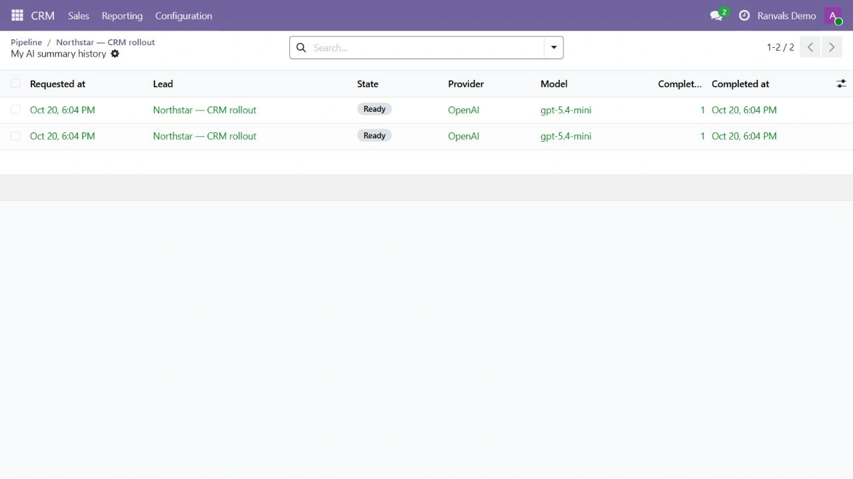Sort by the Model column header
Image resolution: width=853 pixels, height=479 pixels.
554,84
